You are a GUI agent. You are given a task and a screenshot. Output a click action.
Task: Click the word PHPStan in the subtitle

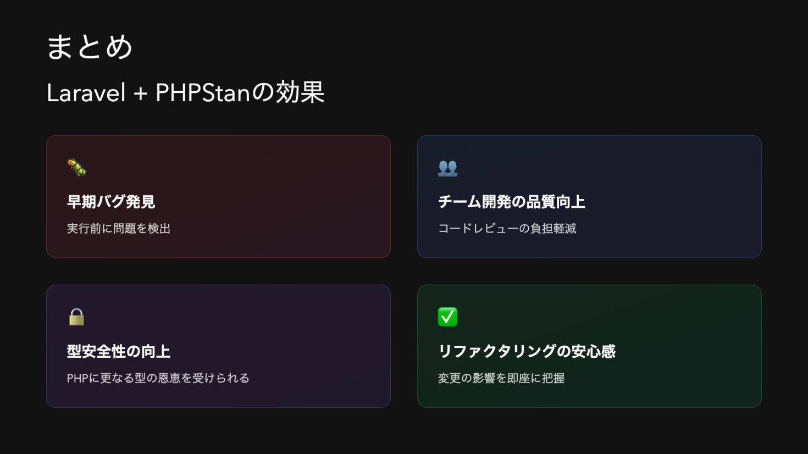pyautogui.click(x=203, y=93)
